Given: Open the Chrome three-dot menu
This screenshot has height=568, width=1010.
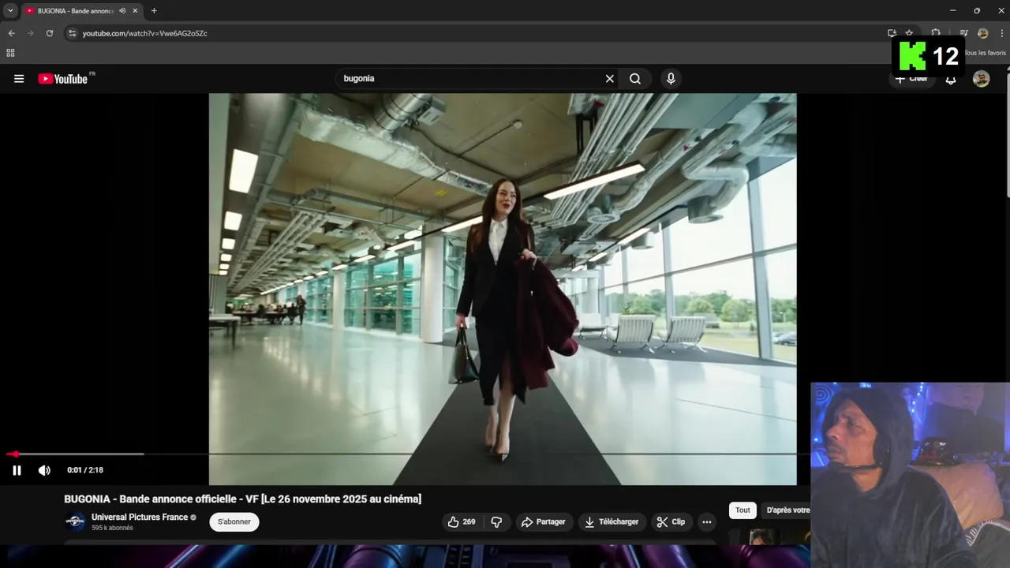Looking at the screenshot, I should (1001, 33).
